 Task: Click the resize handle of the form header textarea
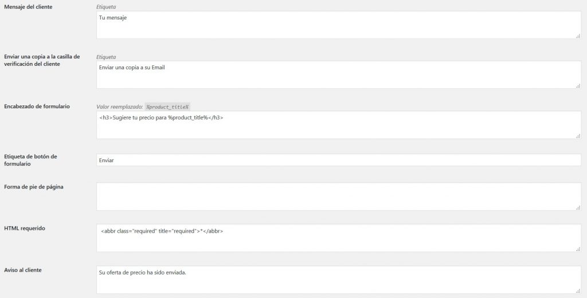578,135
